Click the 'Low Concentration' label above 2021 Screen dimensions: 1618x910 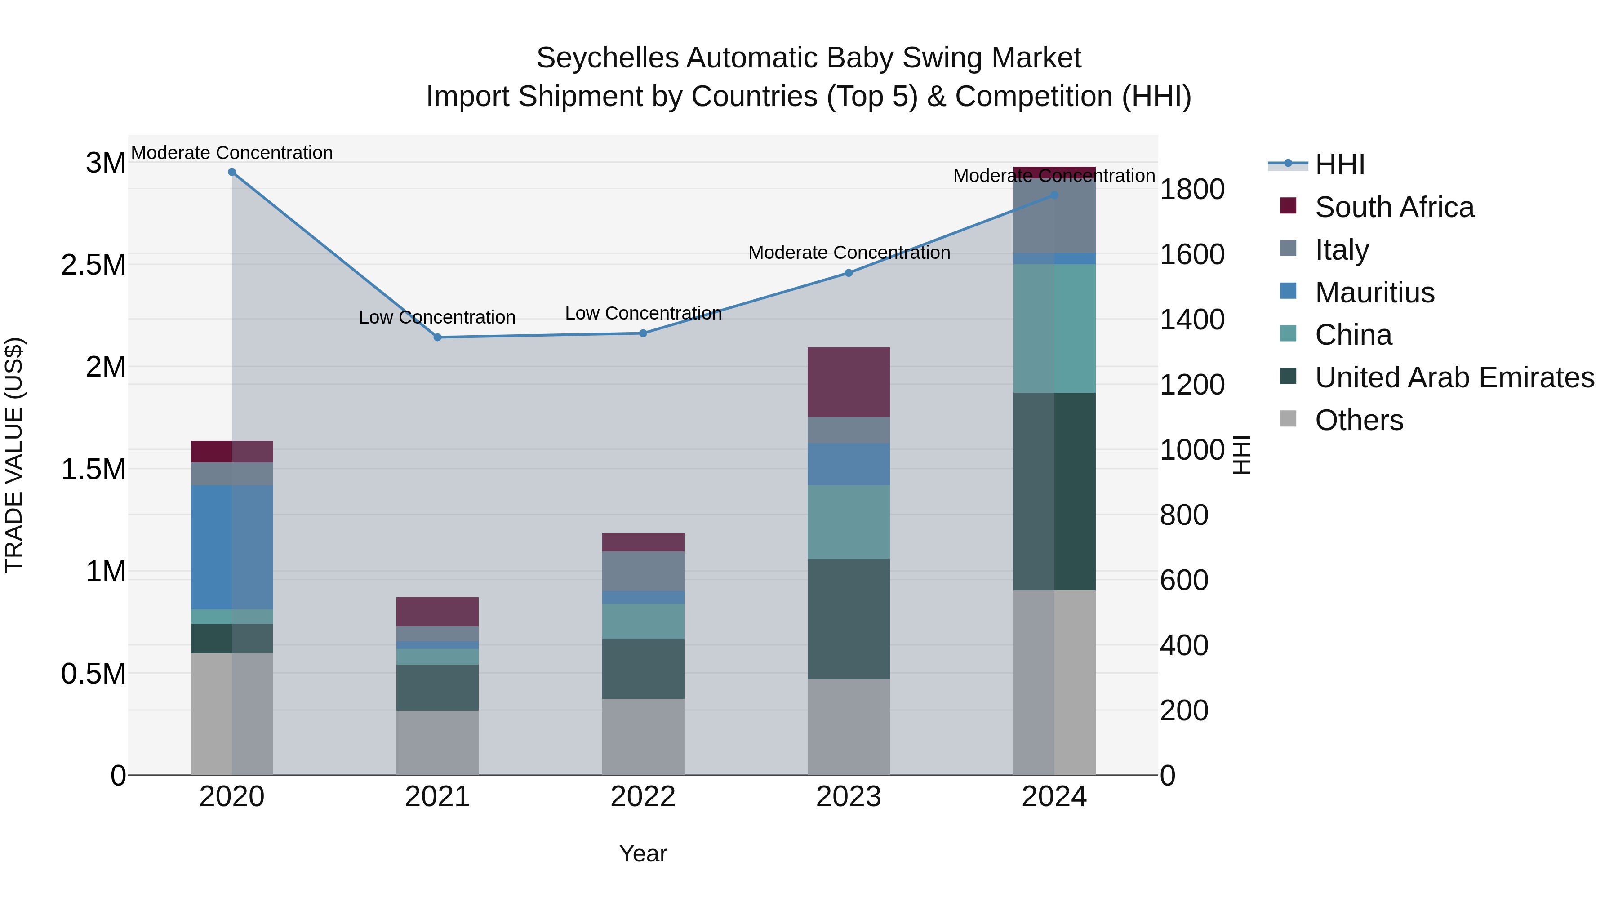[437, 317]
